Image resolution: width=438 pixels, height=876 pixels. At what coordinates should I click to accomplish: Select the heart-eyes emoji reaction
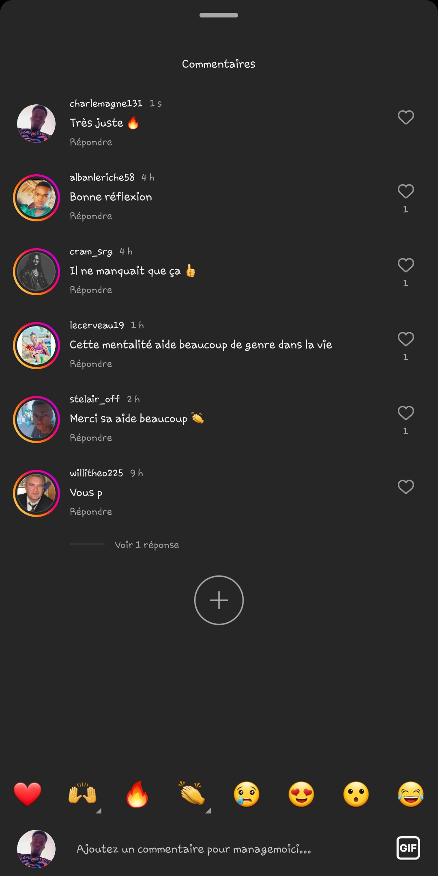tap(301, 794)
